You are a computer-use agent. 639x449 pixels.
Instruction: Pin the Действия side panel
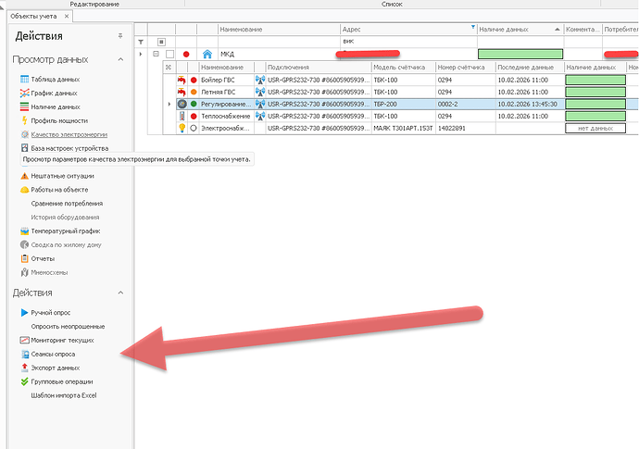point(119,36)
